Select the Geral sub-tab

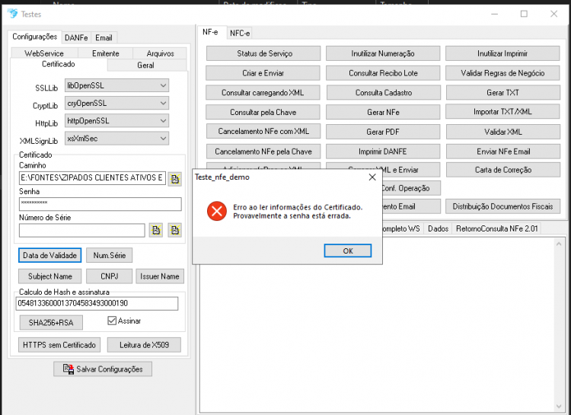pyautogui.click(x=145, y=65)
